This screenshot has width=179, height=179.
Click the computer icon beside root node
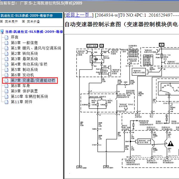coord(2,32)
